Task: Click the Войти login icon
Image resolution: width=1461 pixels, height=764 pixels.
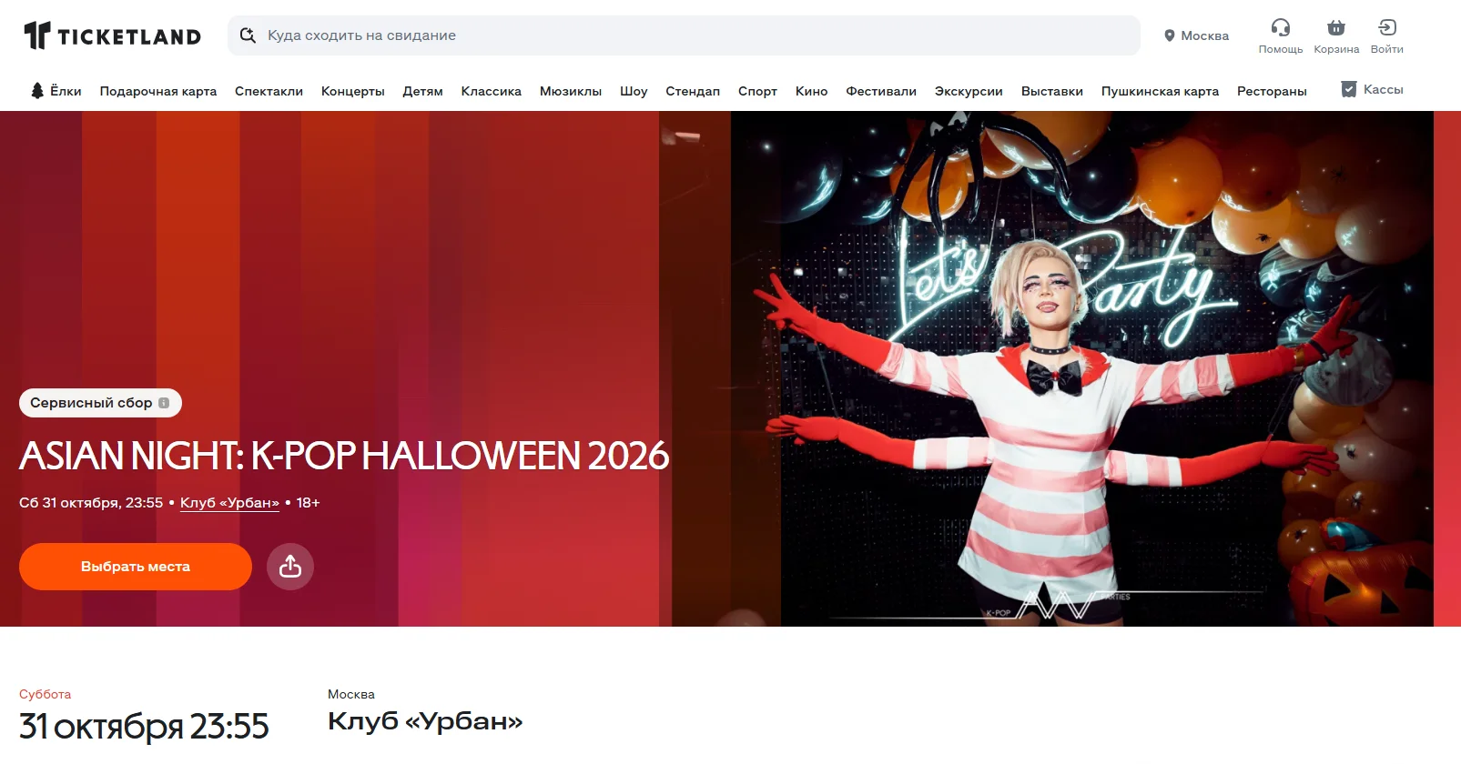Action: (1387, 27)
